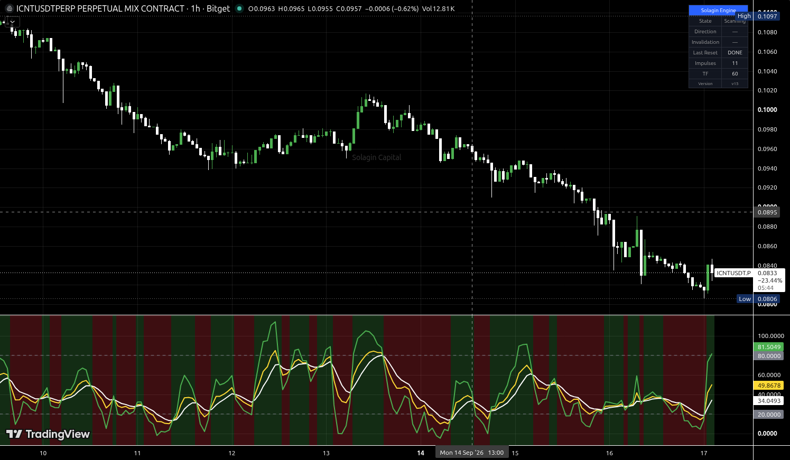Click the ICNTUSDTPERP symbol logo icon
Screen dimensions: 790x460
point(9,8)
